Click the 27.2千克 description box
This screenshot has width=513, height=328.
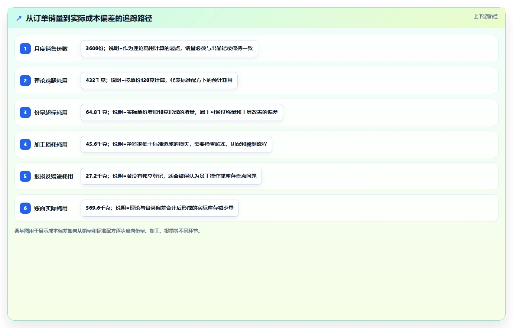click(171, 176)
